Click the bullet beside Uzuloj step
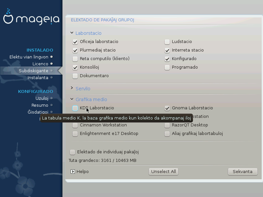263x197 pixels. tap(52, 98)
